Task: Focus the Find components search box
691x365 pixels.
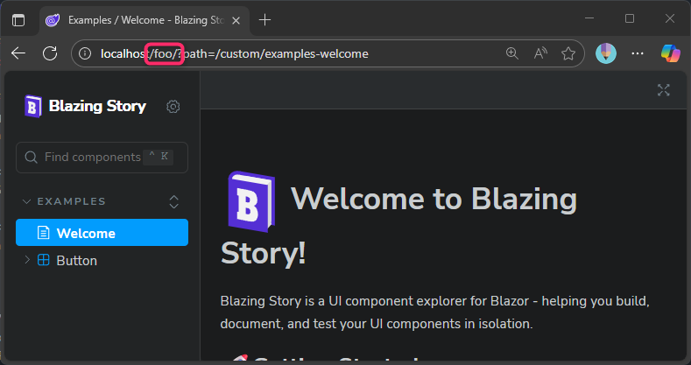Action: [x=102, y=158]
